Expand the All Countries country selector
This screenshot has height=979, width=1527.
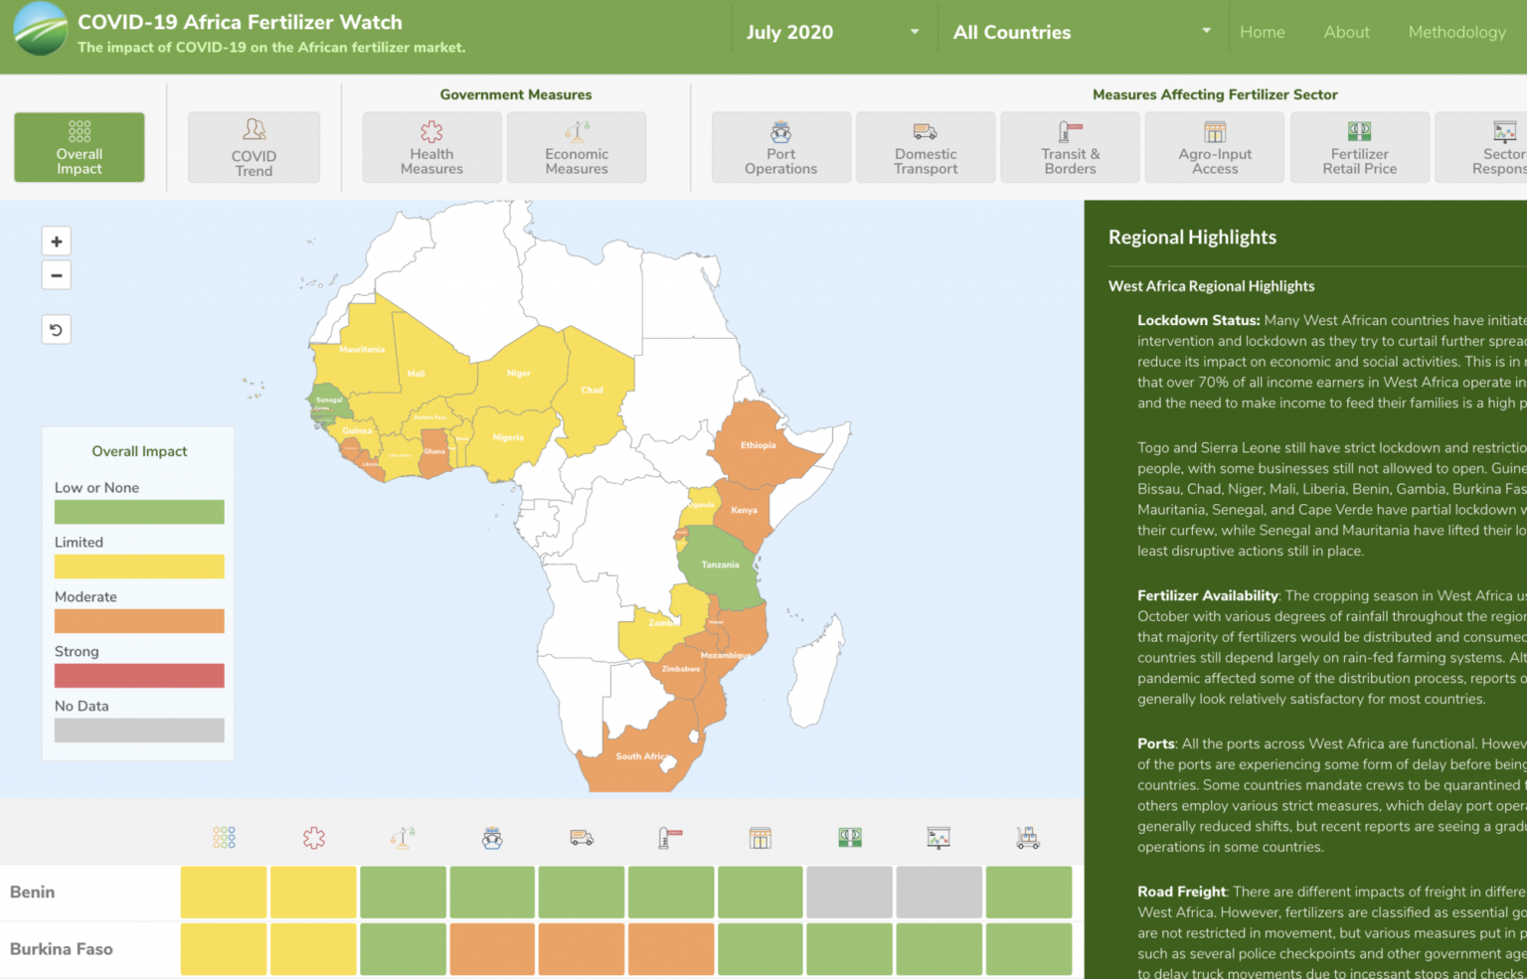point(1080,31)
